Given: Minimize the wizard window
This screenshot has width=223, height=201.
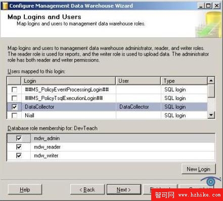Looking at the screenshot, I should [x=201, y=6].
